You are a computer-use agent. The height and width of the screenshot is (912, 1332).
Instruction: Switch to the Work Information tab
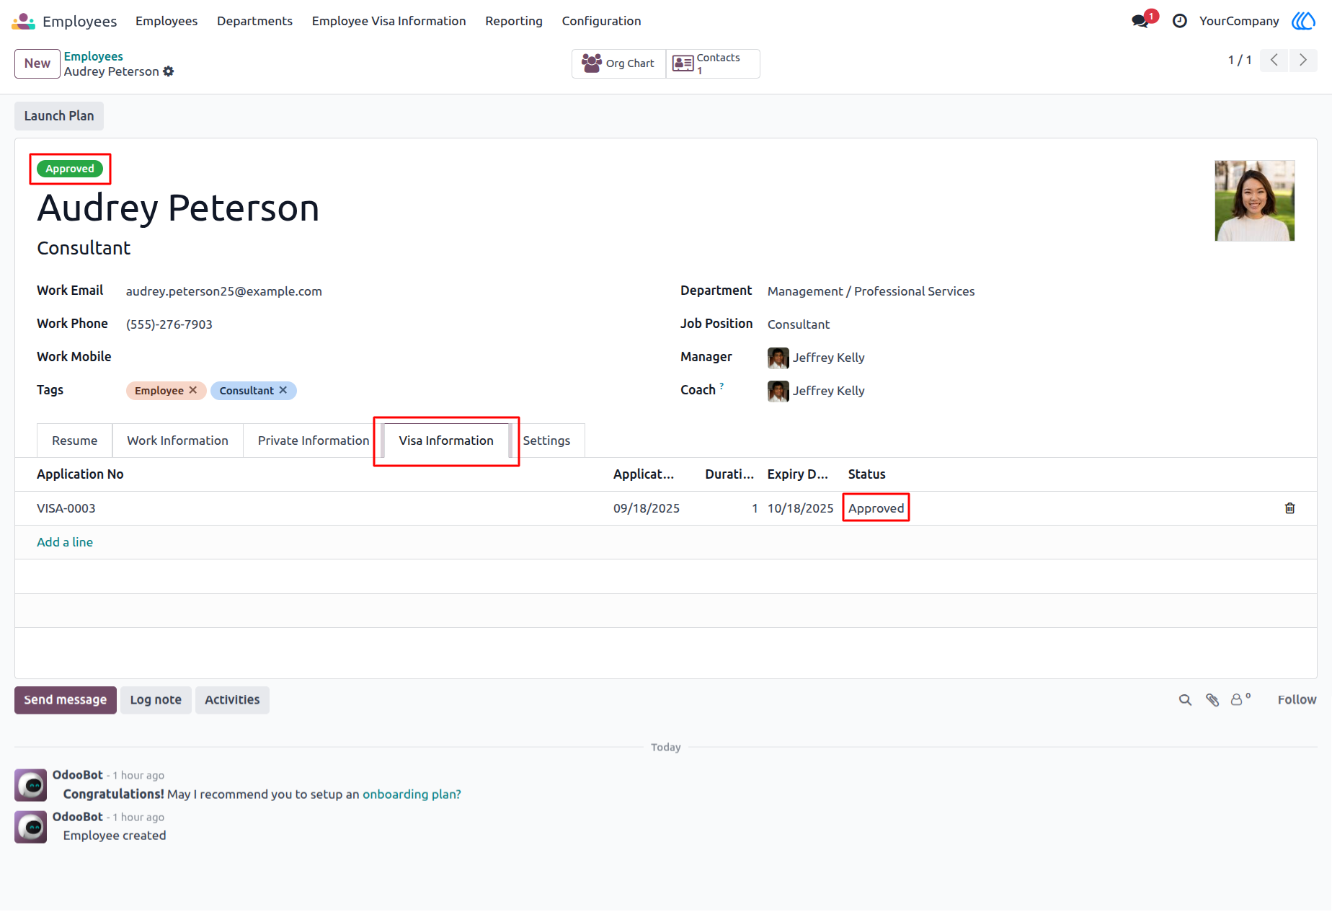click(177, 440)
